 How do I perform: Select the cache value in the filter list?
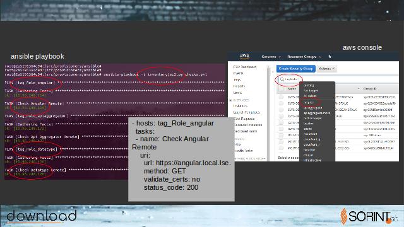point(307,129)
